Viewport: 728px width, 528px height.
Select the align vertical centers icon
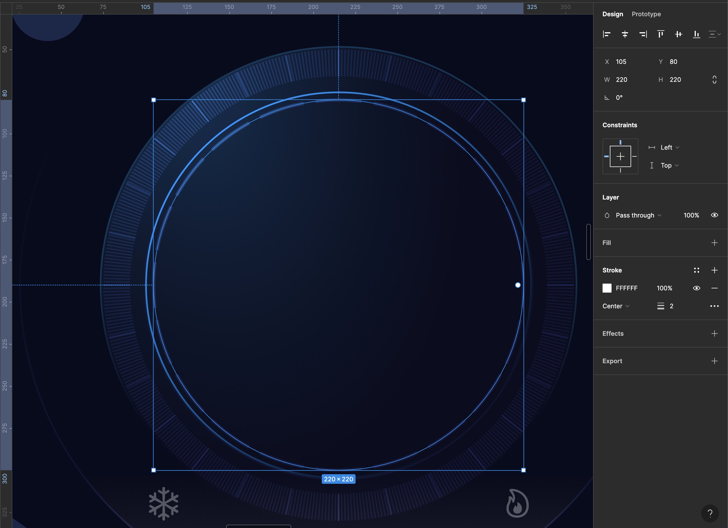(x=678, y=34)
